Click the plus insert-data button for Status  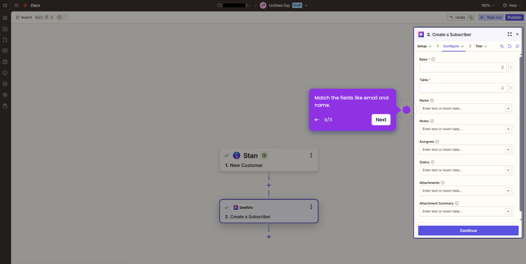click(508, 170)
